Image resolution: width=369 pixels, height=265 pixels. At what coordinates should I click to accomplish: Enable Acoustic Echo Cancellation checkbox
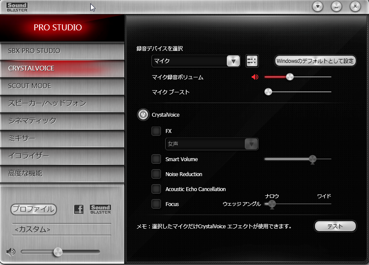point(156,189)
